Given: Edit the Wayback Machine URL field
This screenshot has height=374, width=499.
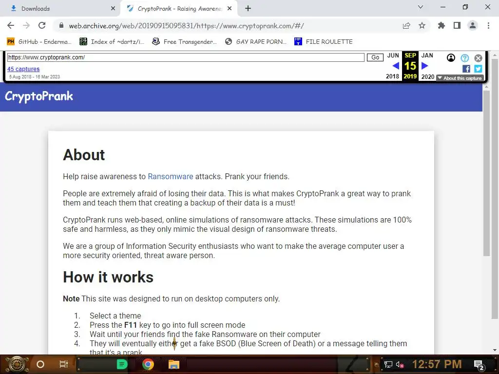Looking at the screenshot, I should click(186, 57).
